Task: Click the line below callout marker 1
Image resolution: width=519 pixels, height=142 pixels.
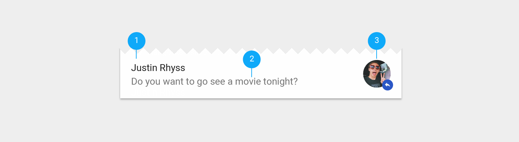Action: click(x=136, y=54)
